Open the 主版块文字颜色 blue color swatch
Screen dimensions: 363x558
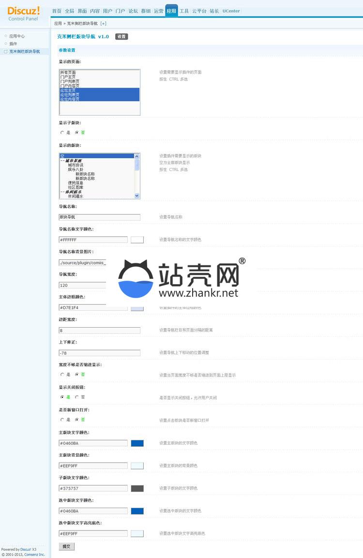pos(137,443)
